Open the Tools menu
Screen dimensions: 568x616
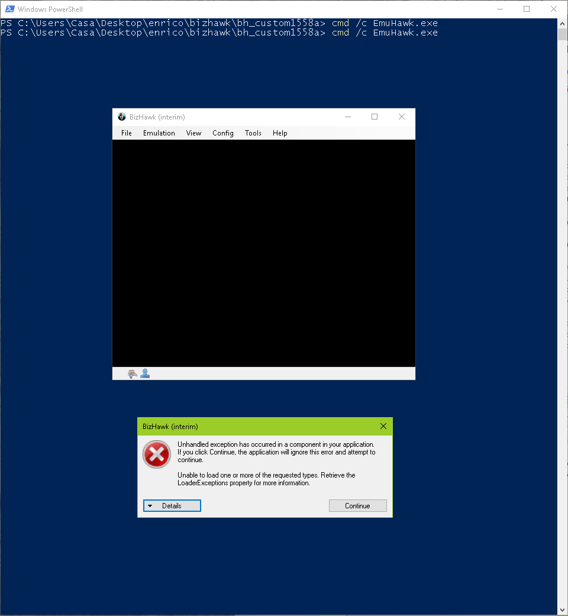[x=253, y=133]
